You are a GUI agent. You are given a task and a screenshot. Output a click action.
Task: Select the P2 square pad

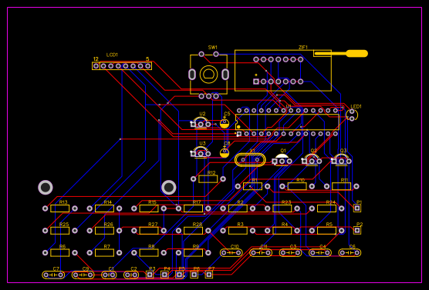point(357,230)
